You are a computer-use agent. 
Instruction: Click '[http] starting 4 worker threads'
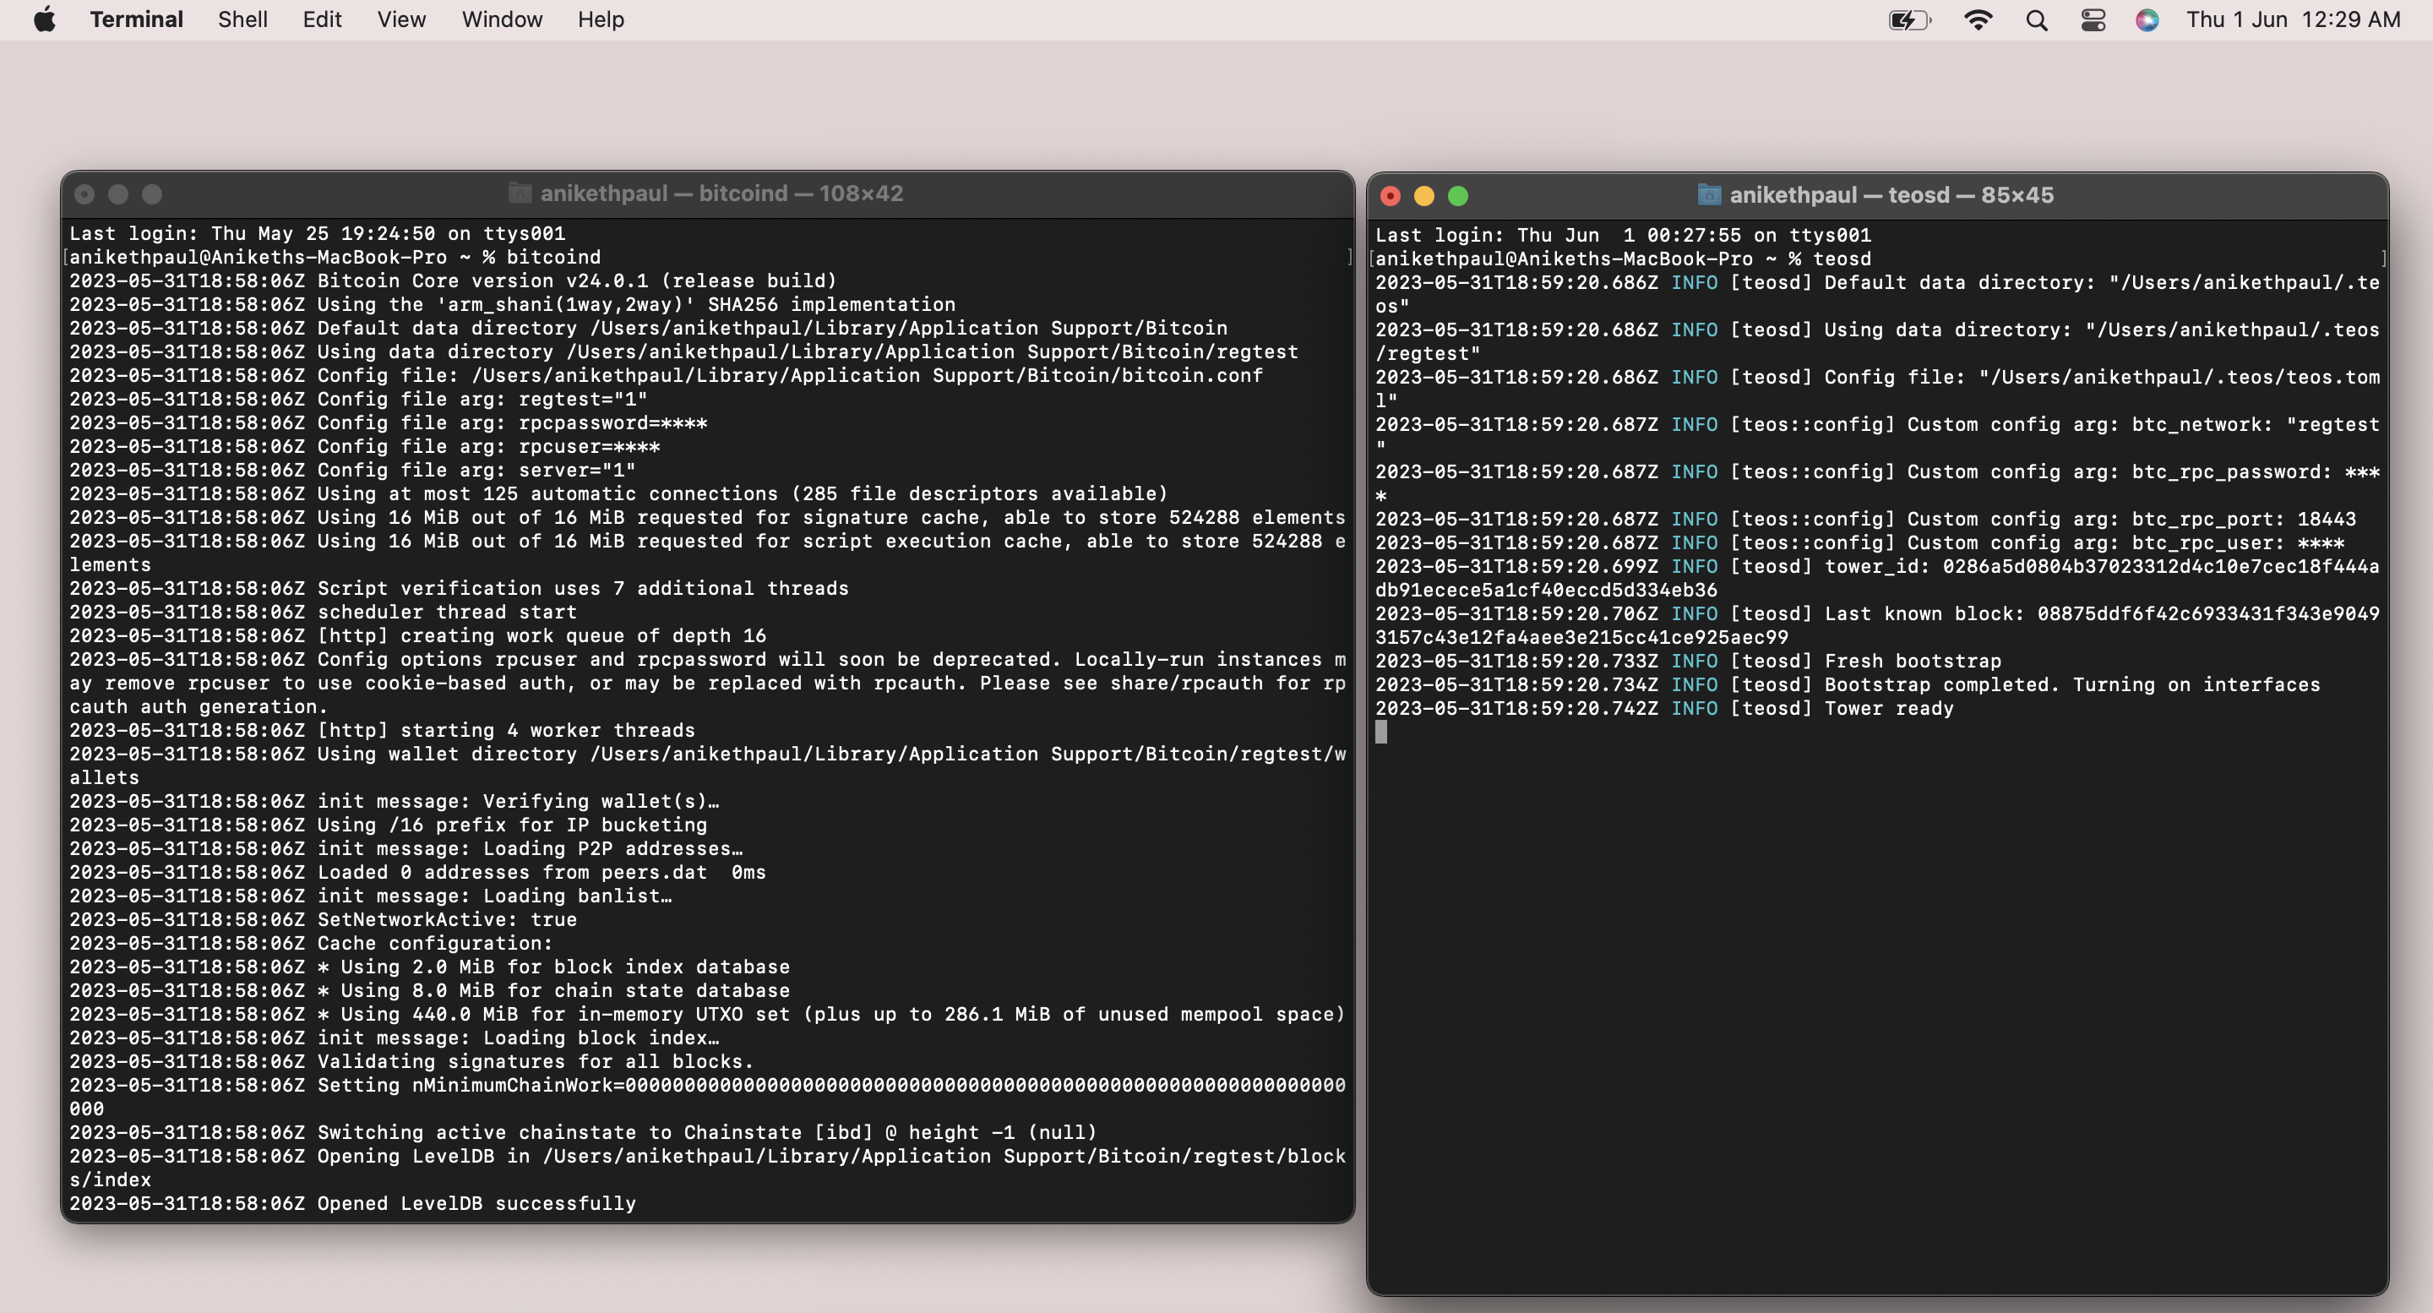pos(382,729)
